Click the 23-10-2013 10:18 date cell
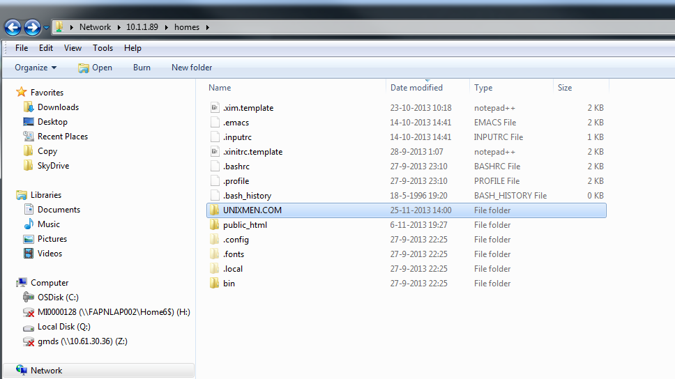The image size is (675, 379). pos(420,108)
